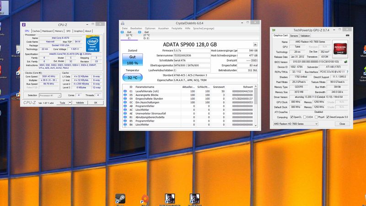Click the Validate button in CPU-Z

(80, 103)
